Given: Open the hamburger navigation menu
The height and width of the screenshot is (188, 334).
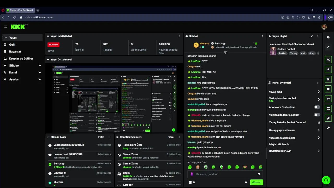Looking at the screenshot, I should [x=6, y=27].
